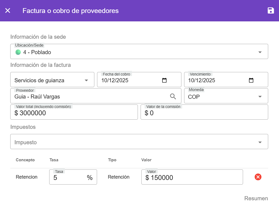Open the Servicios de guianza dropdown
This screenshot has width=279, height=210.
click(x=86, y=80)
